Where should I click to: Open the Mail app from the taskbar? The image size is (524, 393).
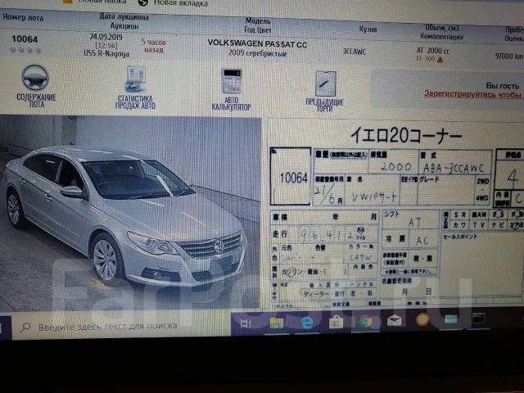pos(395,321)
